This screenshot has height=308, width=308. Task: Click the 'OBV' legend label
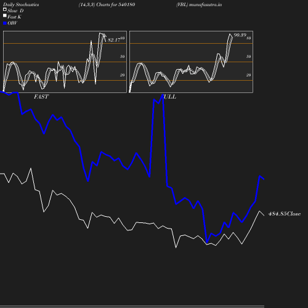(x=12, y=23)
